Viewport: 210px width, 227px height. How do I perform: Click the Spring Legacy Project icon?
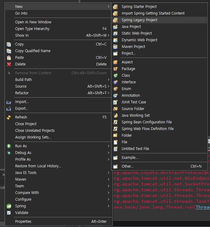pyautogui.click(x=115, y=20)
